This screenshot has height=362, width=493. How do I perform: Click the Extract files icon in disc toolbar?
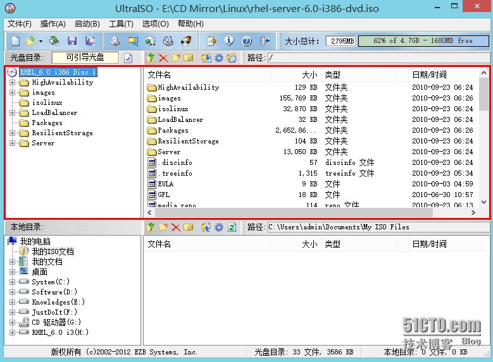coord(206,57)
